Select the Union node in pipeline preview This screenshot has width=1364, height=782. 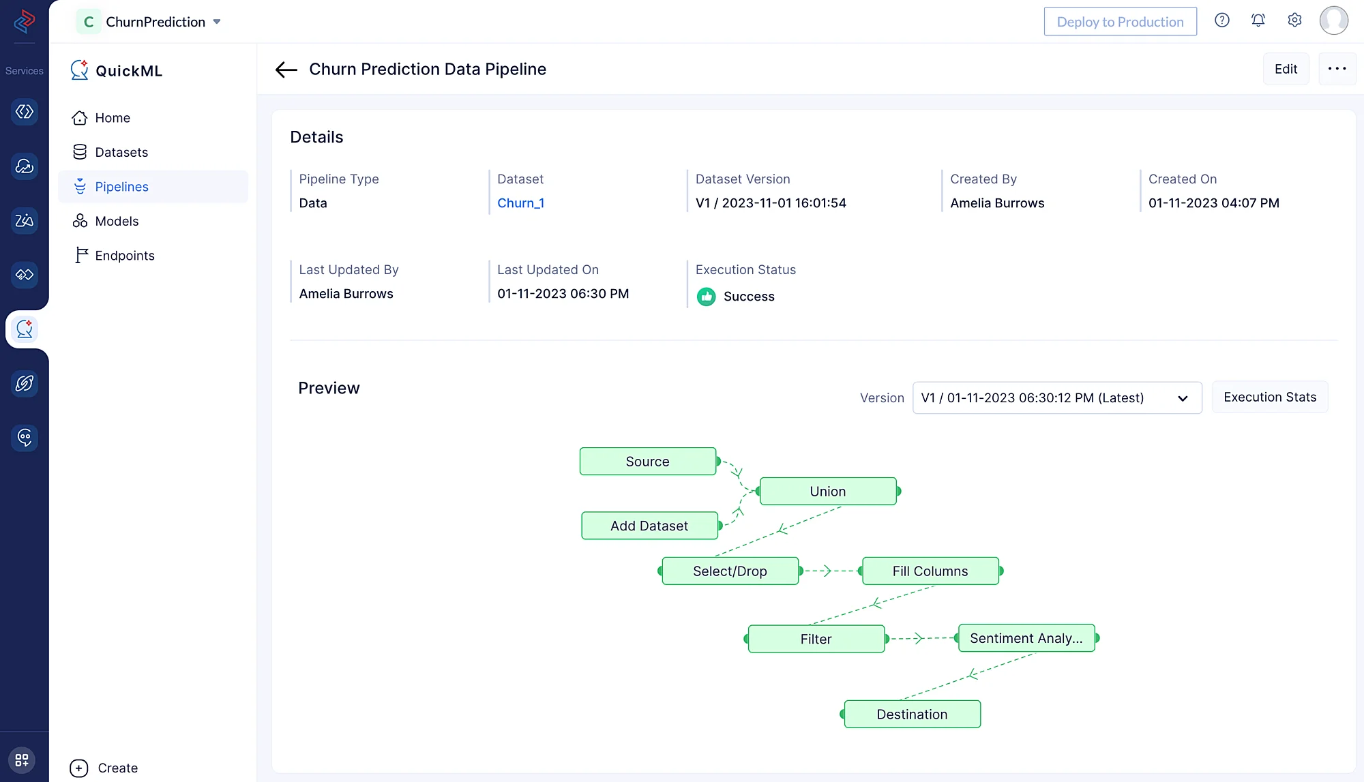tap(827, 492)
